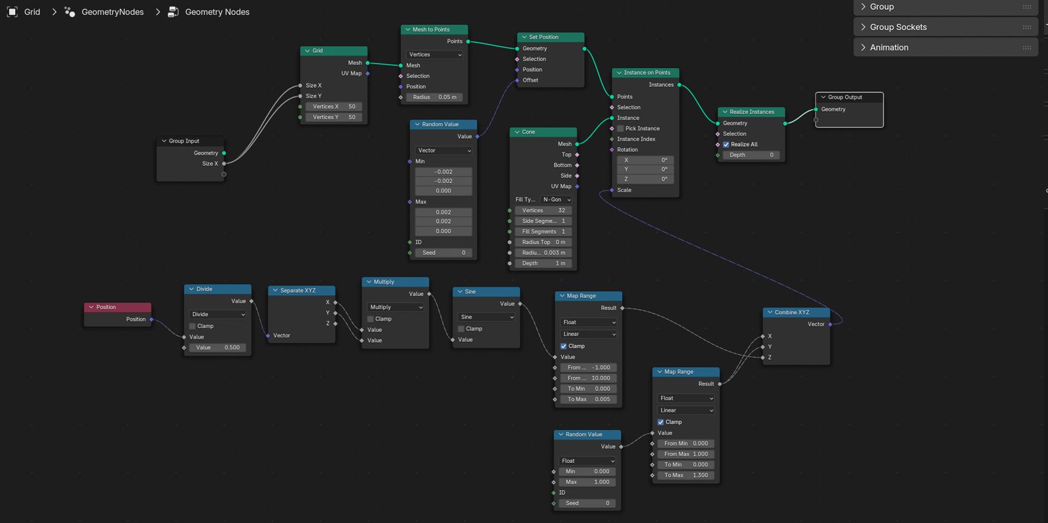1048x523 pixels.
Task: Click the Set Position node header
Action: tap(550, 37)
